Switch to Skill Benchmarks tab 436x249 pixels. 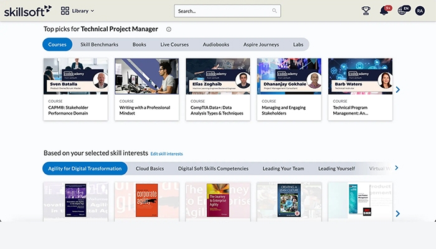point(99,44)
